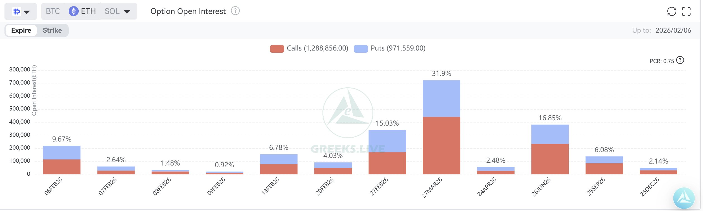
Task: Choose the SOL currency button
Action: [112, 11]
